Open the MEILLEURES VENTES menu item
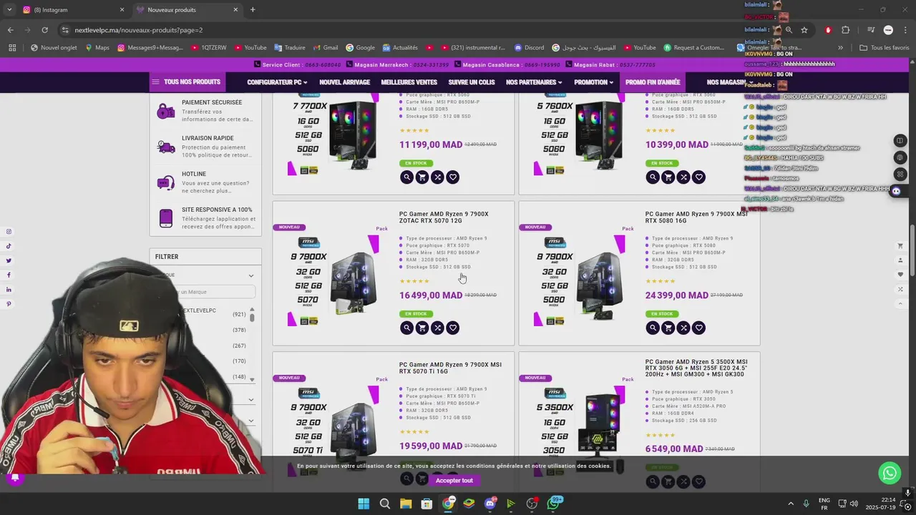 coord(409,82)
